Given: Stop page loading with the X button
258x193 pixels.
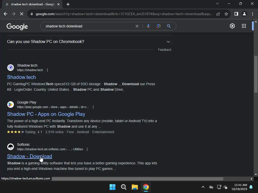Looking at the screenshot, I should point(22,14).
